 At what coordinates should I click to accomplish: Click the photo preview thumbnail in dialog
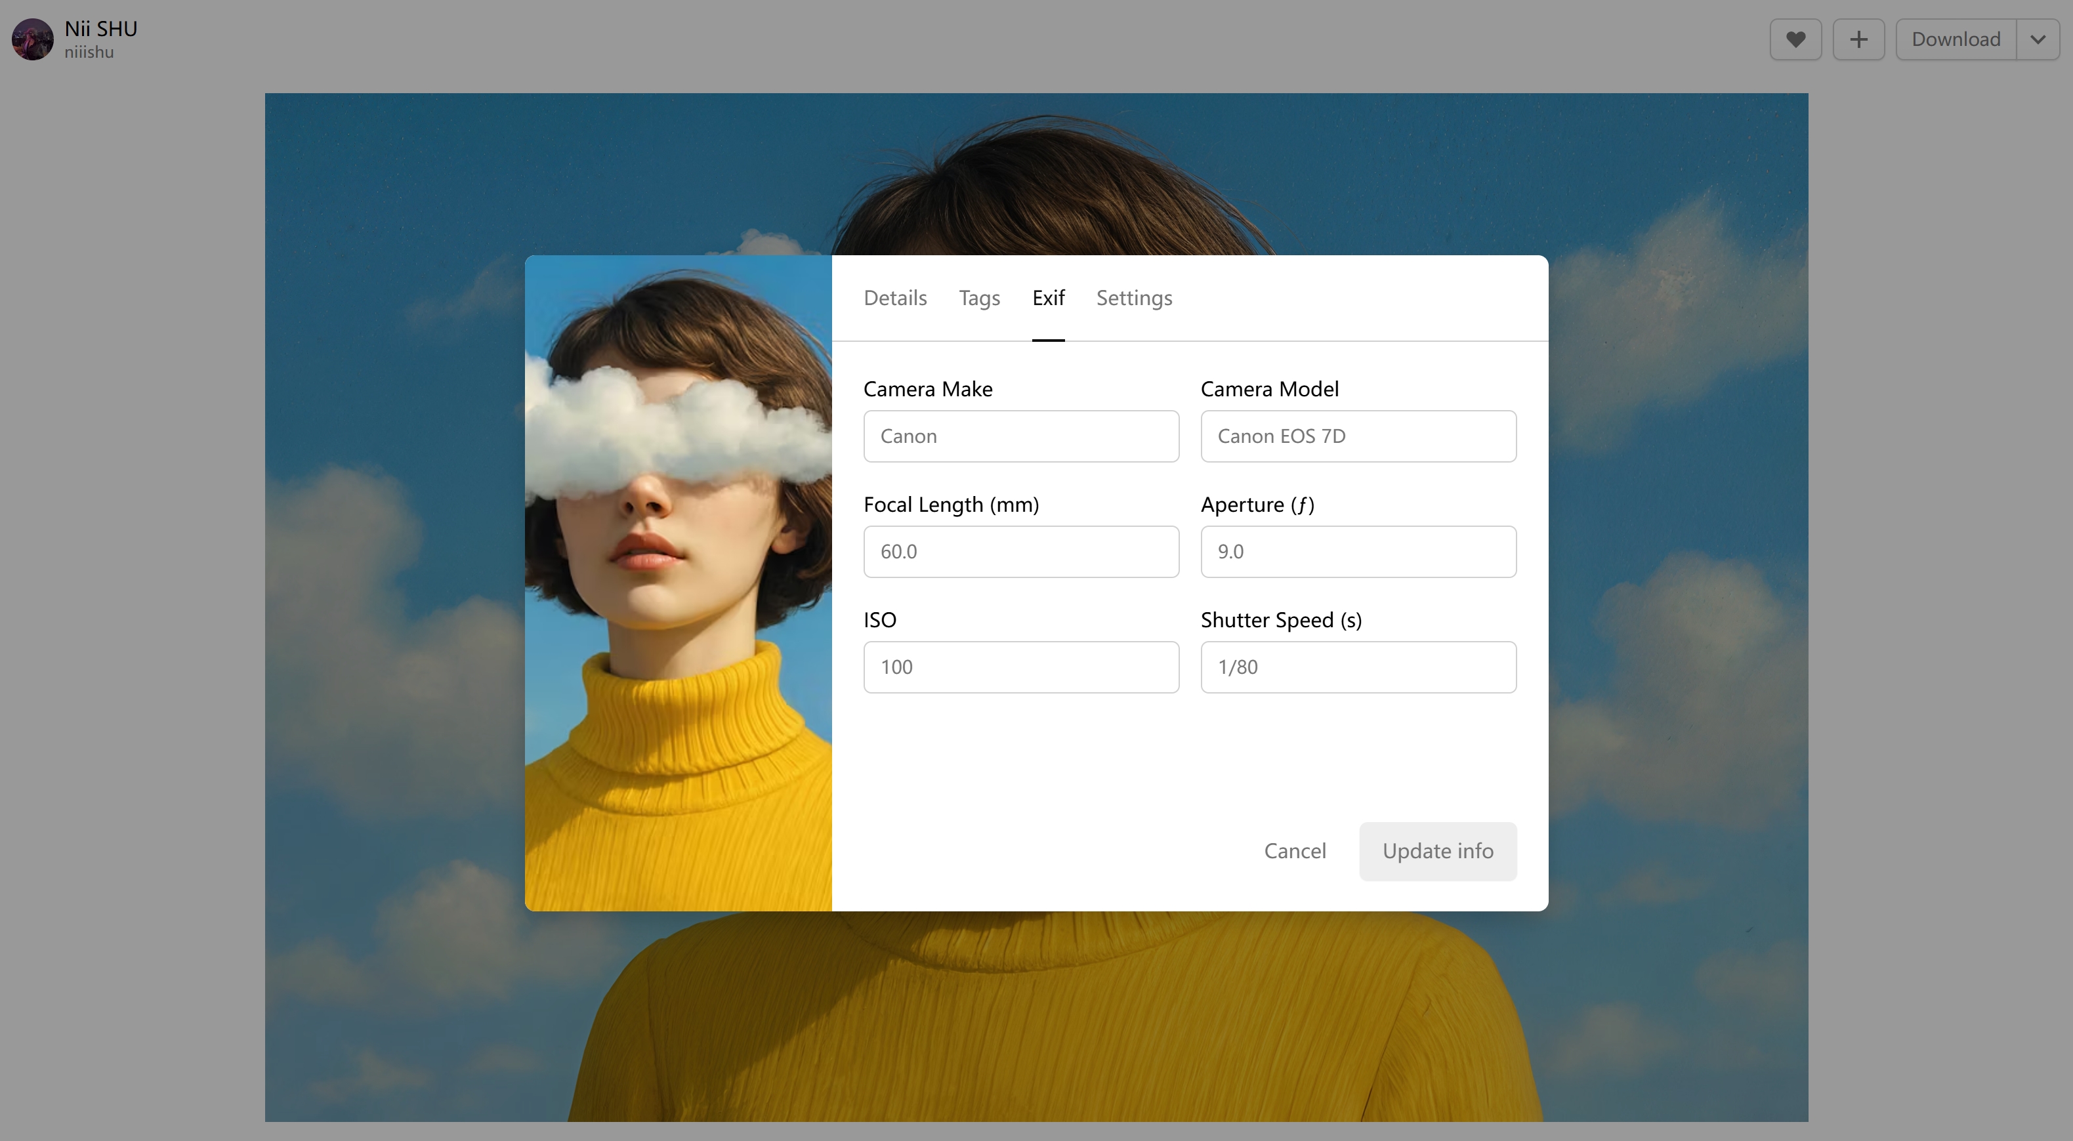[679, 583]
